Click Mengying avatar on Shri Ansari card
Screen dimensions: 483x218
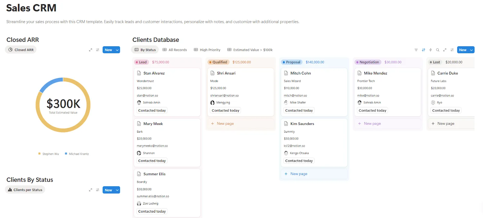213,103
